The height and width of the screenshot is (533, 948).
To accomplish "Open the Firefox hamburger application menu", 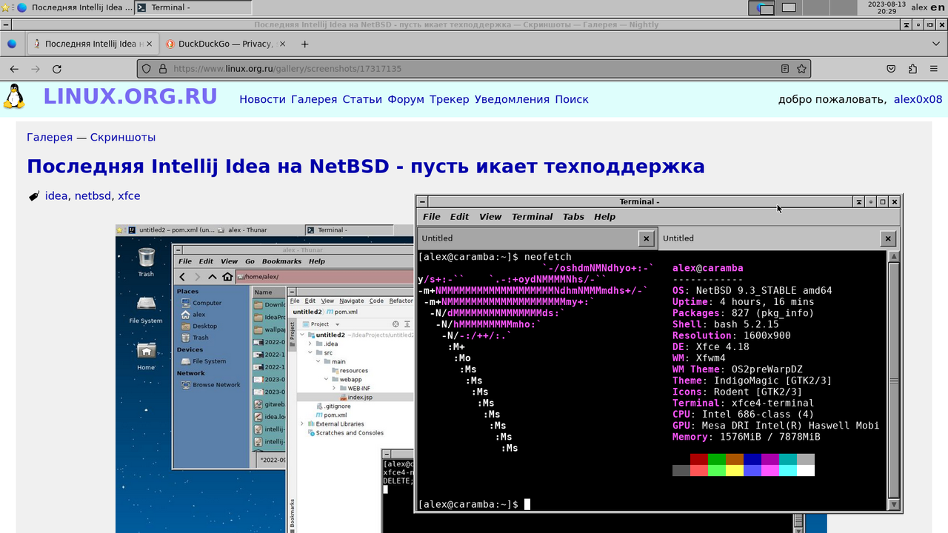I will (x=934, y=69).
